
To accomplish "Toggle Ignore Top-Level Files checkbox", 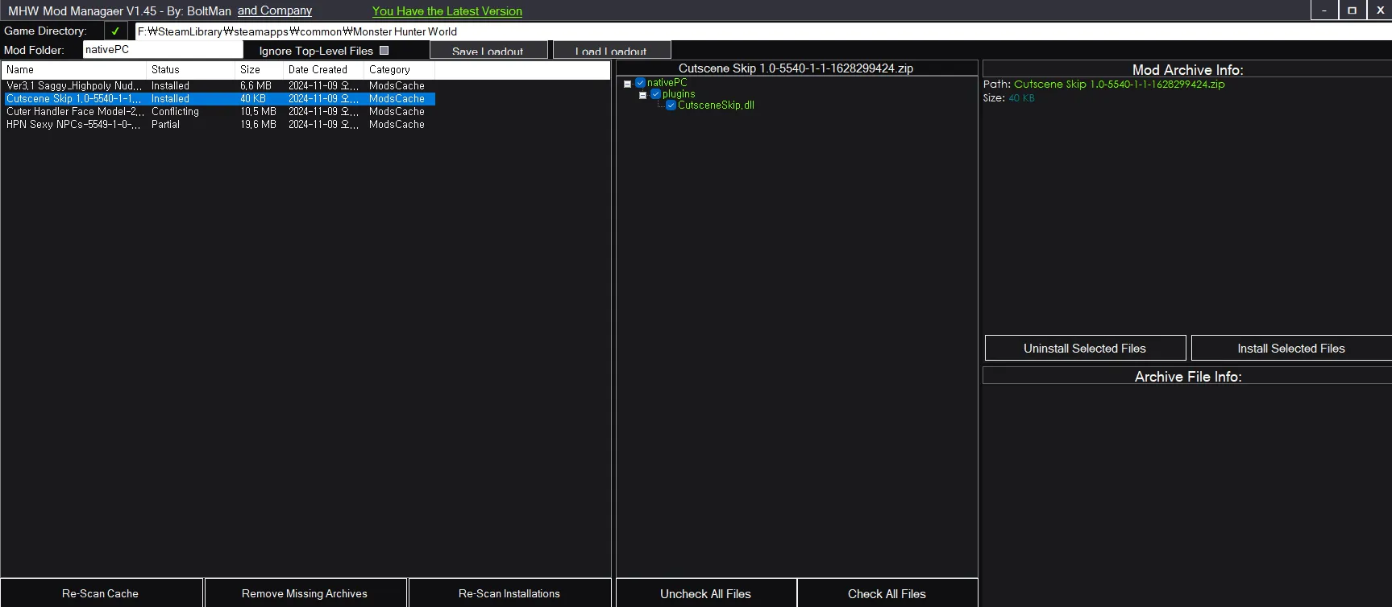I will pos(384,51).
